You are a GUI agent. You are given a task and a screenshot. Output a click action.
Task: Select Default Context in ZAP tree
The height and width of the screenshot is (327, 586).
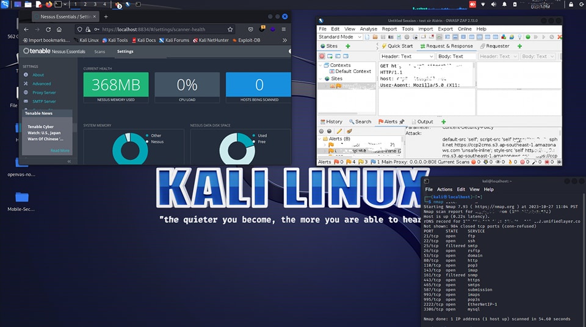coord(350,71)
